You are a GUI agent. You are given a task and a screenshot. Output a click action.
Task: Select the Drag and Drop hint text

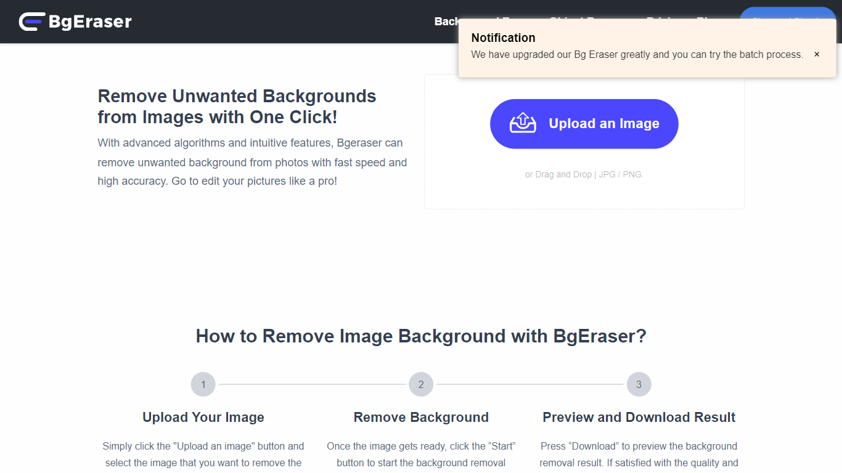click(x=558, y=174)
